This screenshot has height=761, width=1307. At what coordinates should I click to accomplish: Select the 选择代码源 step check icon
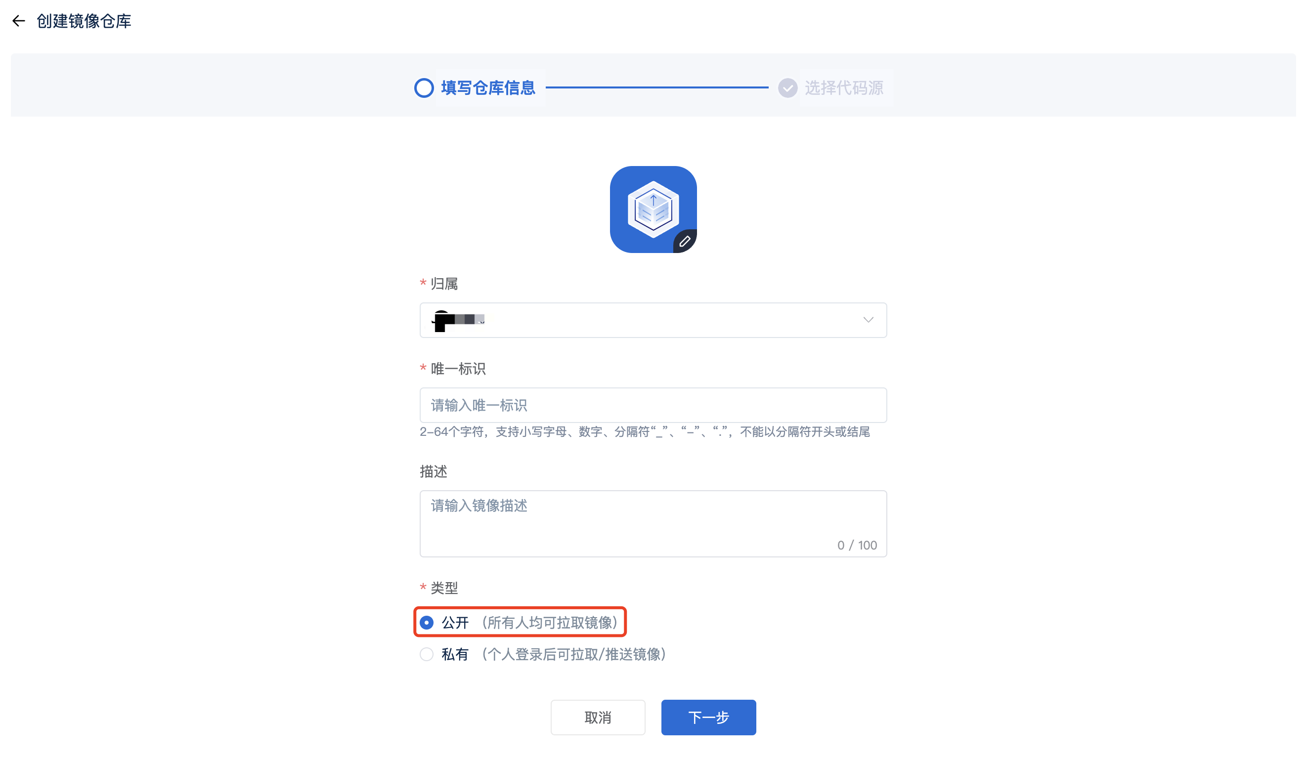(787, 87)
